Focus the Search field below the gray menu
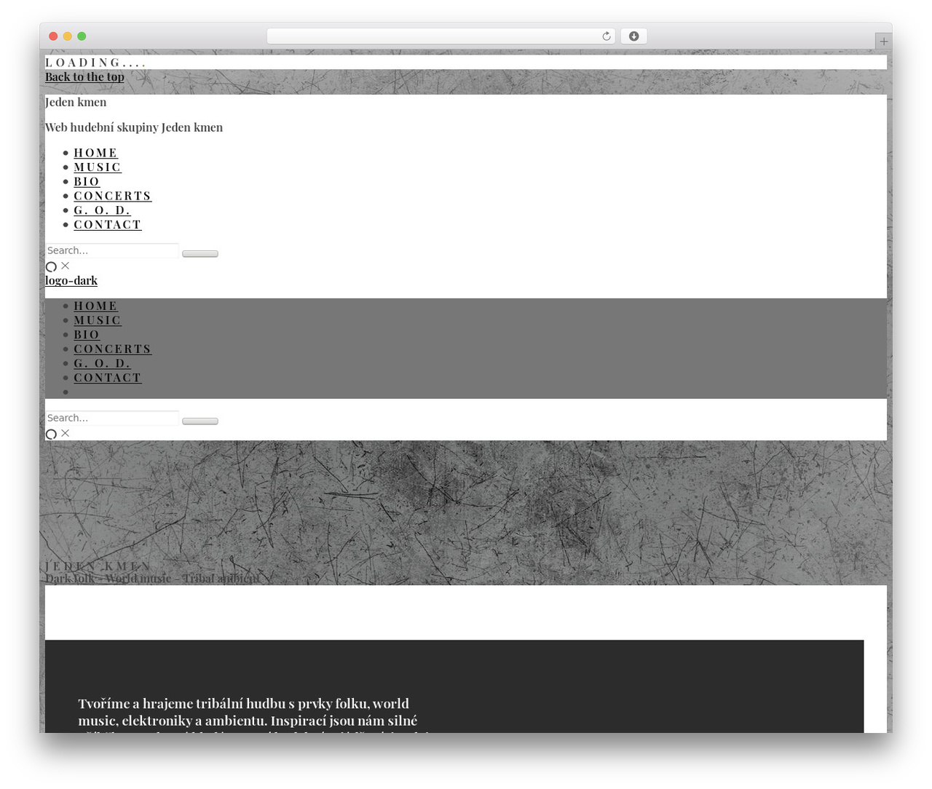 coord(112,418)
